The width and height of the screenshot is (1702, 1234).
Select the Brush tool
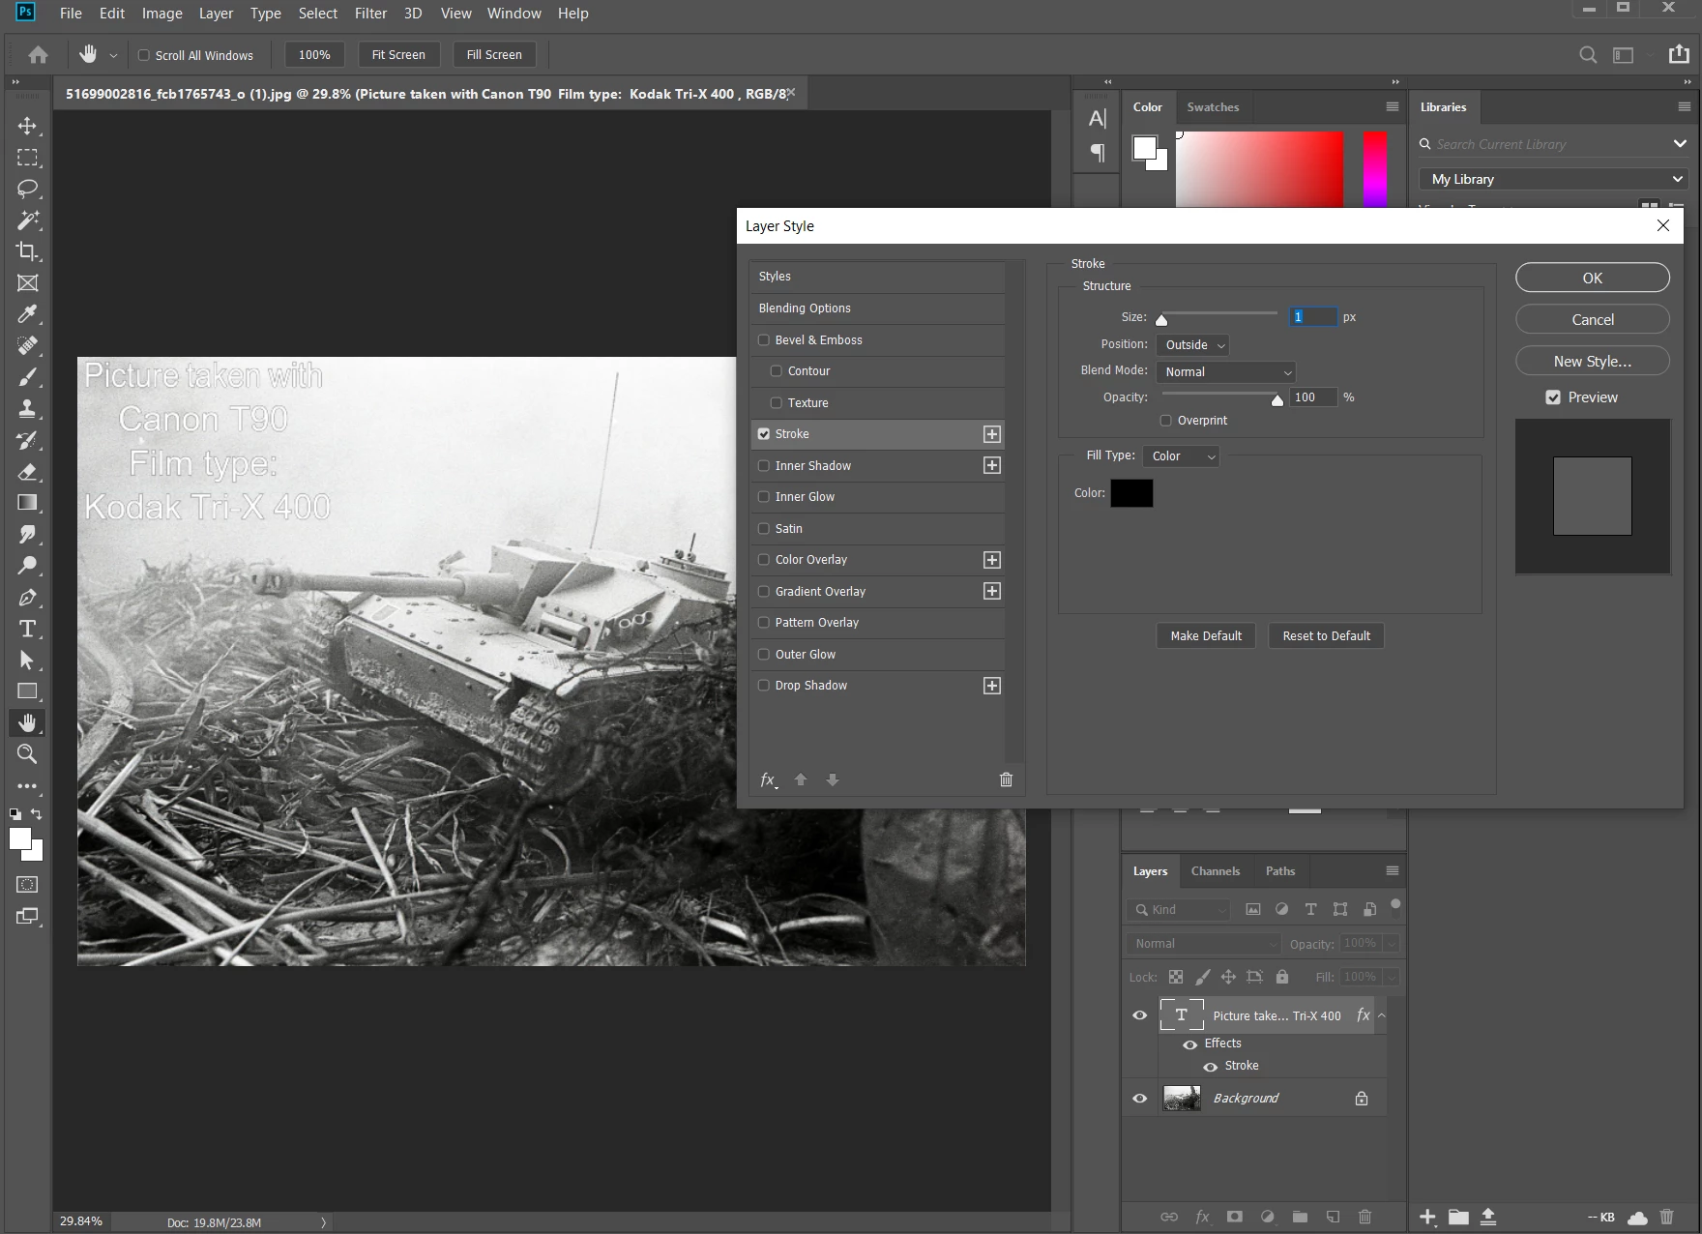click(x=27, y=377)
